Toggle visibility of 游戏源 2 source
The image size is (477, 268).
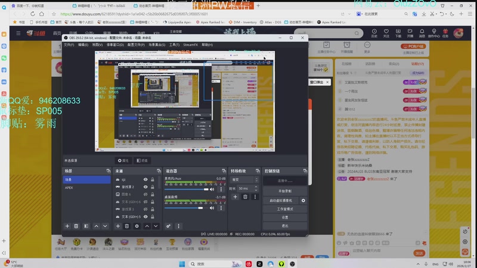point(145,187)
